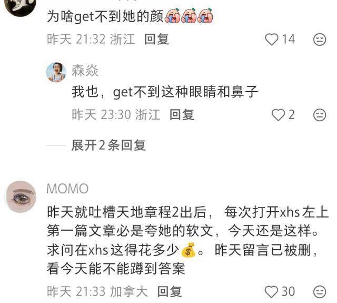Tap the crying peach emoji trio
Image resolution: width=337 pixels, height=303 pixels.
(x=189, y=15)
